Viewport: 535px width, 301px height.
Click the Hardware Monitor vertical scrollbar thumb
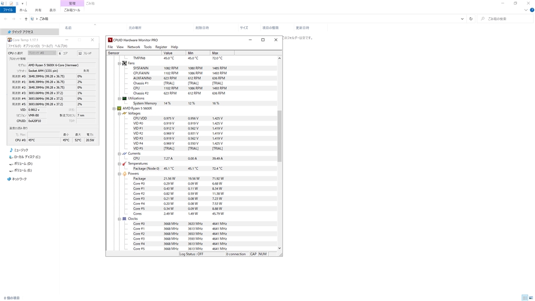click(280, 136)
